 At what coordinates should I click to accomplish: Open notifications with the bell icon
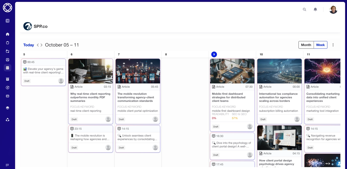point(315,9)
